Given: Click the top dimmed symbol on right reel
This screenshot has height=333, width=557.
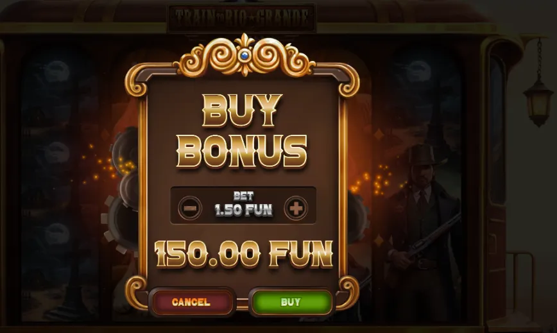Looking at the screenshot, I should click(x=418, y=71).
